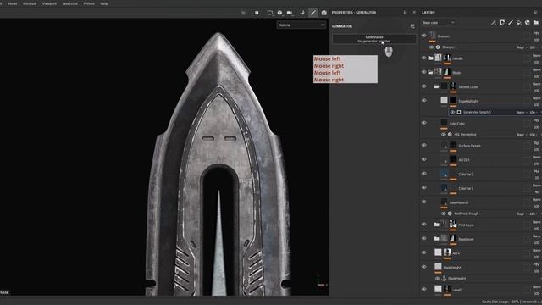Click the filter icon of Sharpen effect row
542x305 pixels.
(438, 47)
